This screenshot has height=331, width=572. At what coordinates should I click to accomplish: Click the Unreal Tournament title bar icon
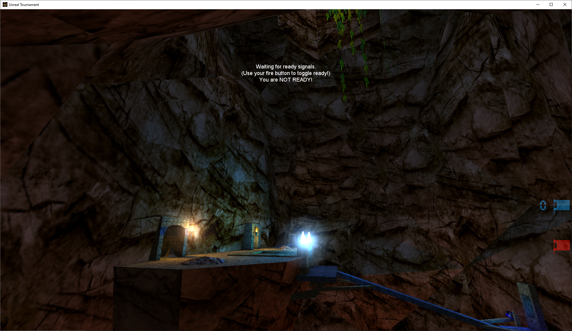click(x=5, y=4)
